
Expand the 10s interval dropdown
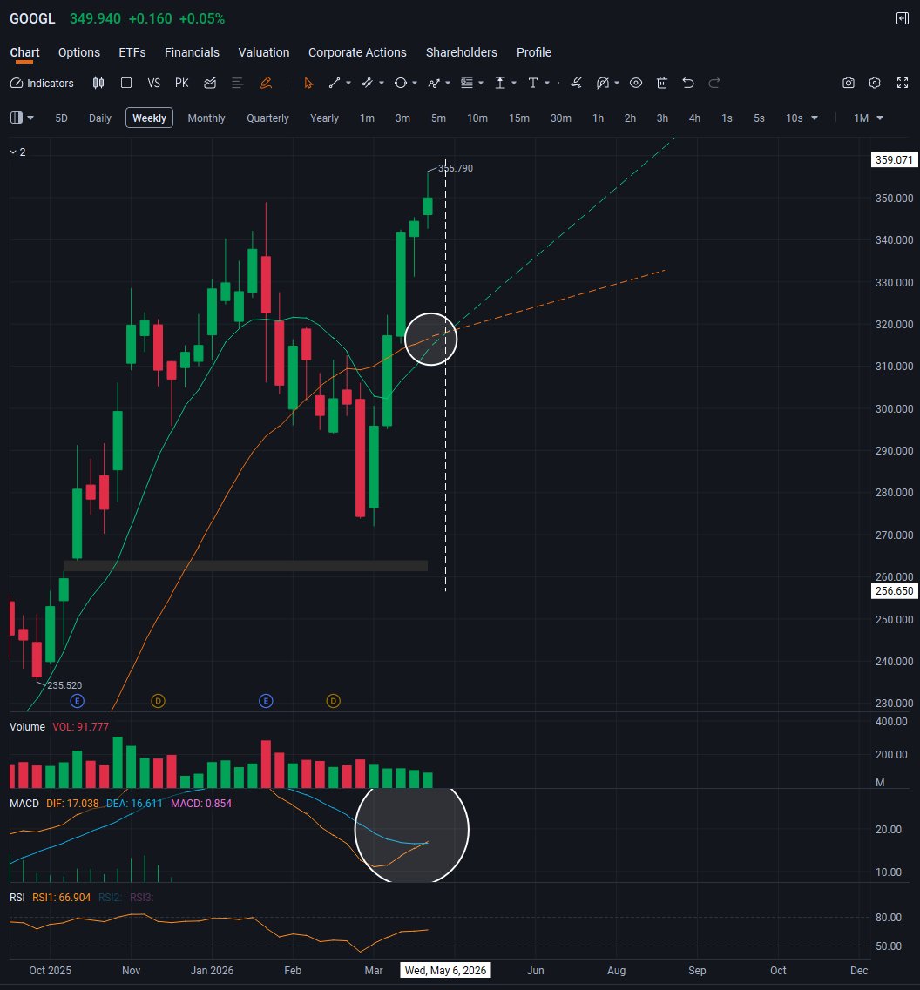(x=815, y=118)
